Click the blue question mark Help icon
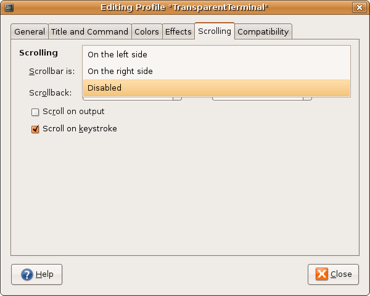The width and height of the screenshot is (370, 296). (x=27, y=274)
